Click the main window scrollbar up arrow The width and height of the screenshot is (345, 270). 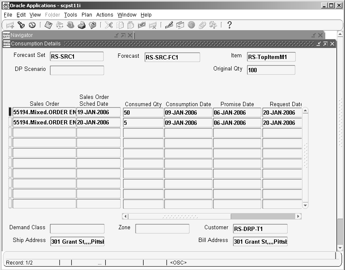coord(340,34)
